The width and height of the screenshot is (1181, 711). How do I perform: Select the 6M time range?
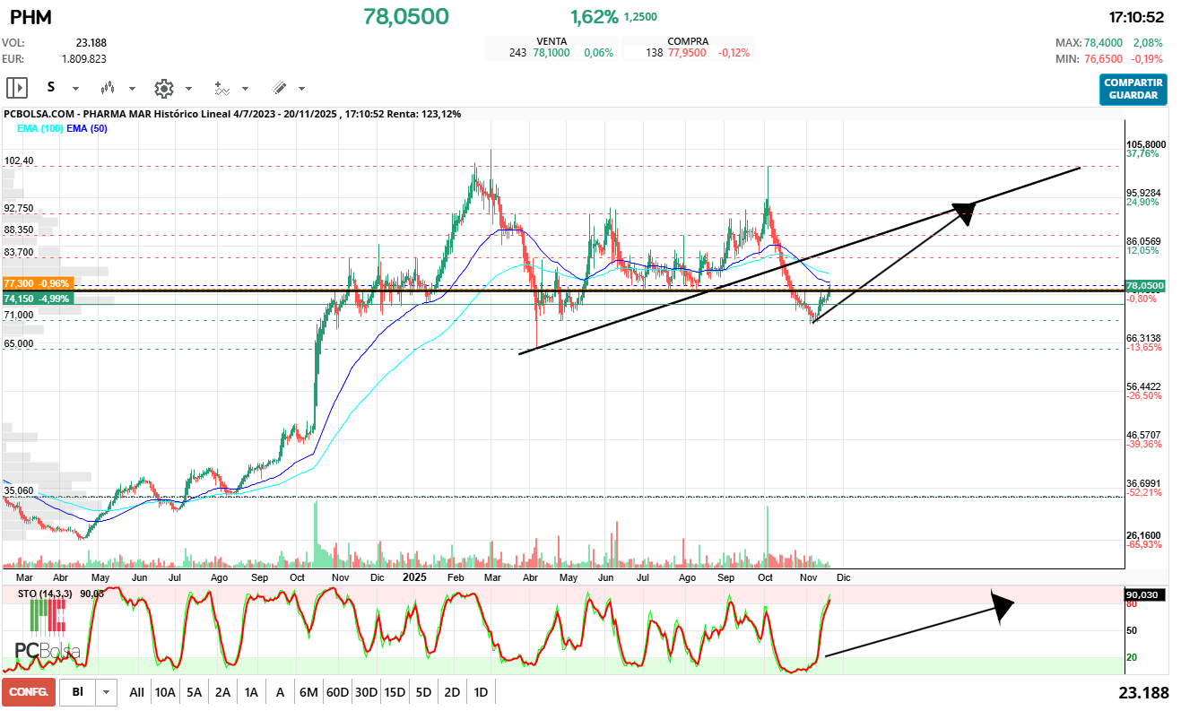[x=308, y=692]
